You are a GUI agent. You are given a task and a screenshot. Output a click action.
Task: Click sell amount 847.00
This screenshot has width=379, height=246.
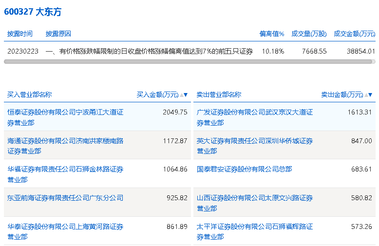[x=361, y=141]
